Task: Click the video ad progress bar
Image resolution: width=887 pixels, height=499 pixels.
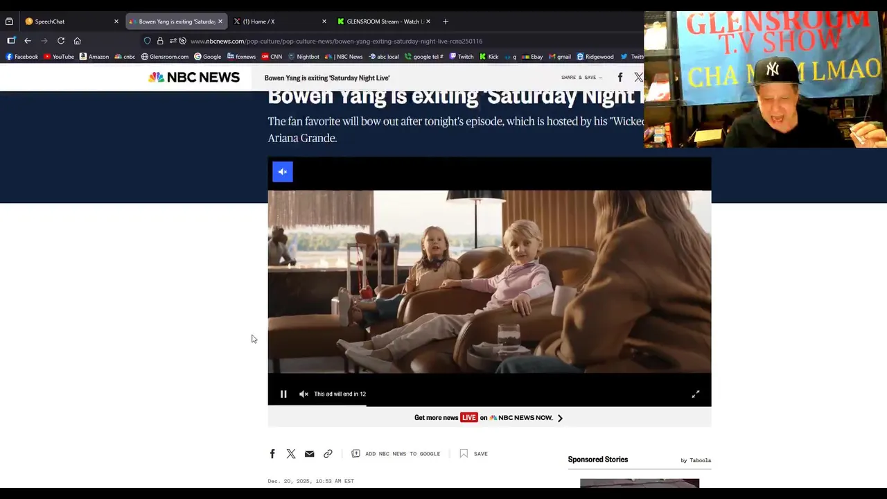Action: coord(489,405)
